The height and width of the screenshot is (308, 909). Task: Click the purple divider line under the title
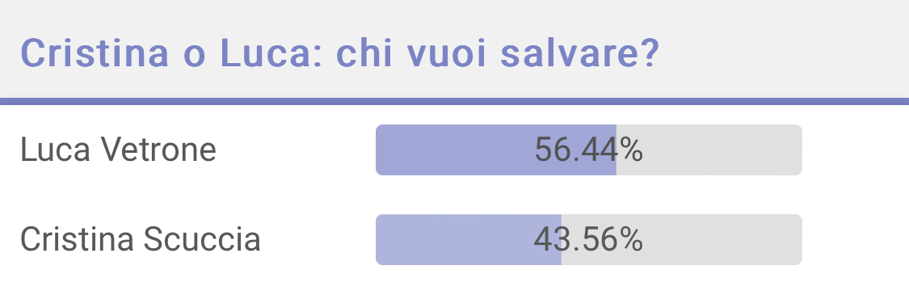click(x=454, y=102)
